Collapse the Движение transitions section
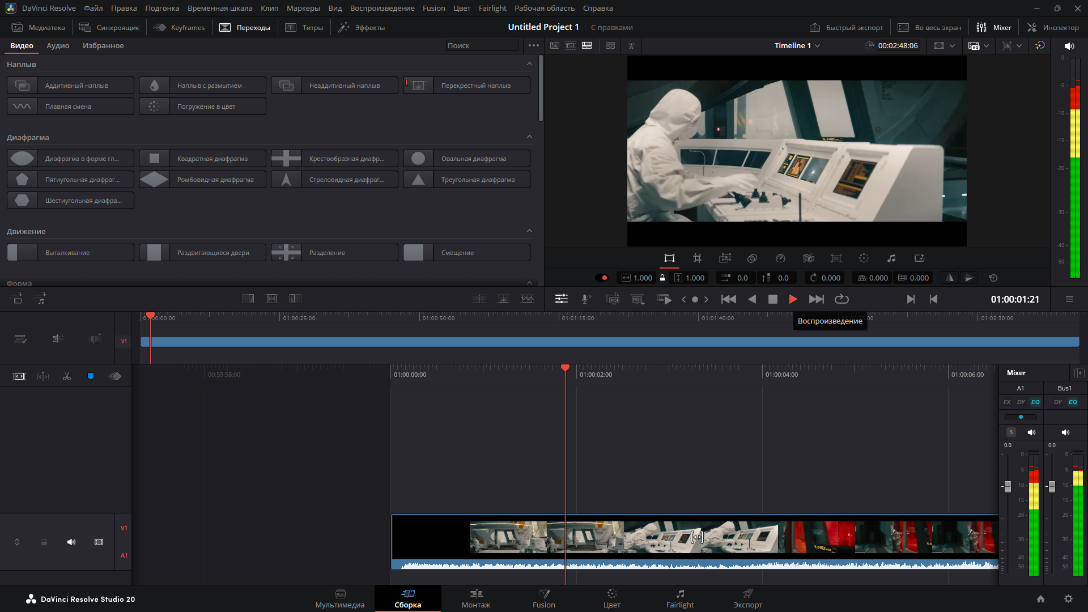The width and height of the screenshot is (1088, 612). [529, 231]
